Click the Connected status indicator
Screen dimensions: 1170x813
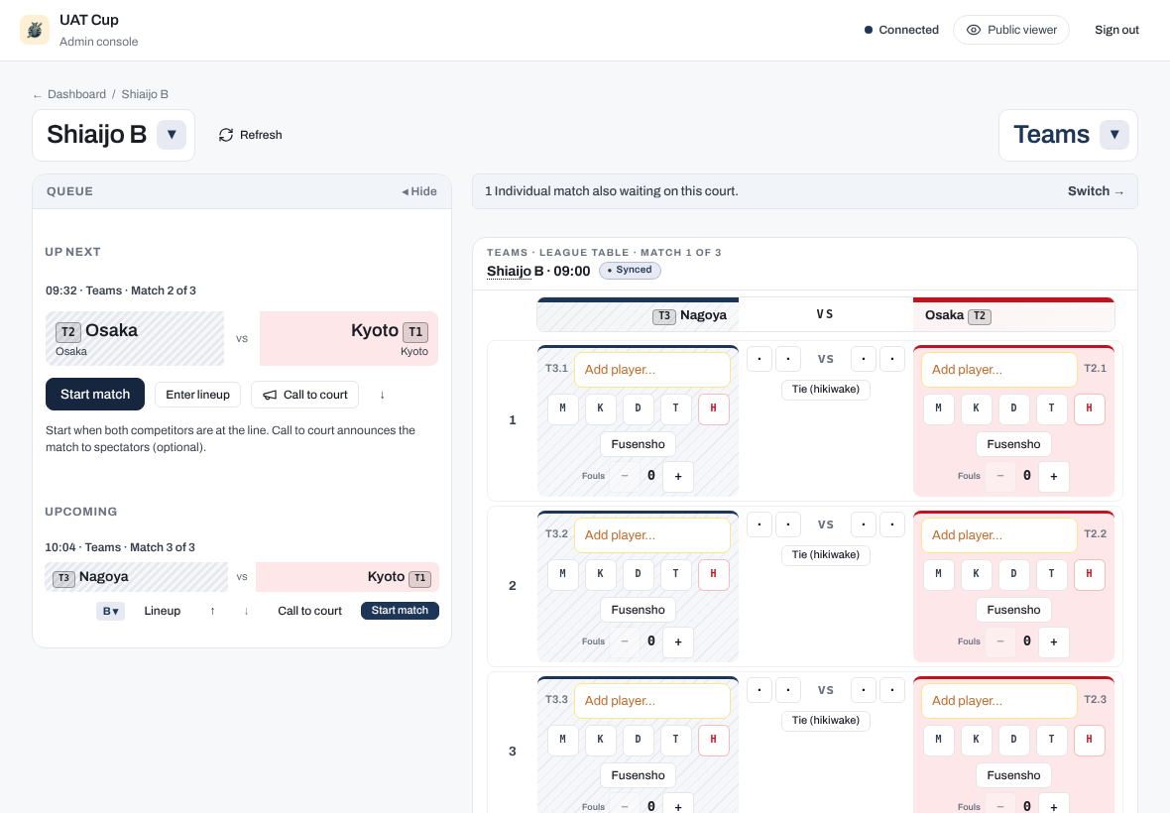(x=901, y=30)
